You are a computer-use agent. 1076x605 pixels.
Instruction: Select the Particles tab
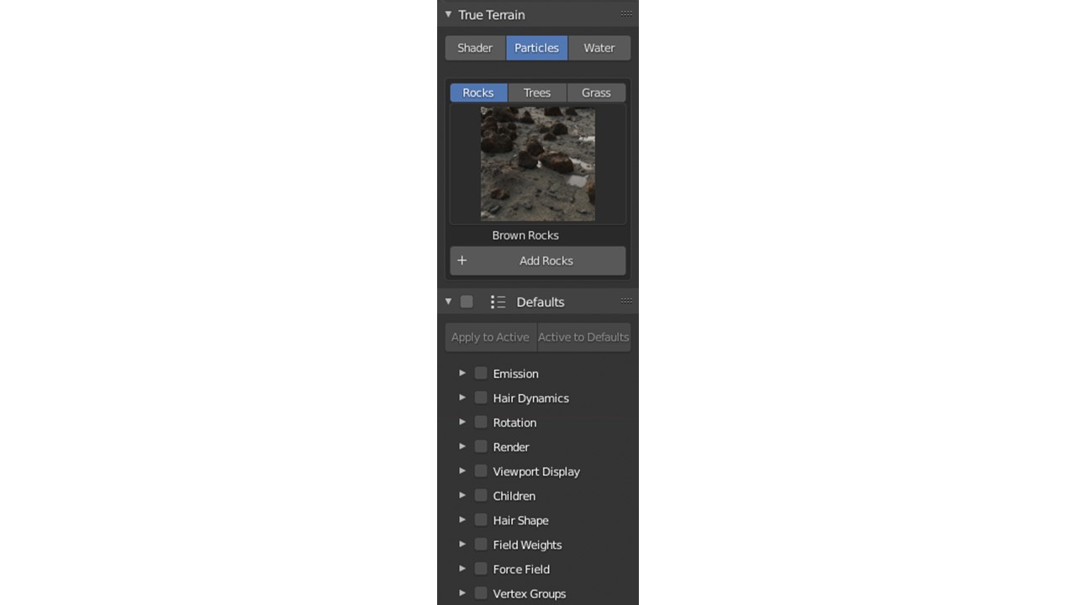click(x=536, y=48)
